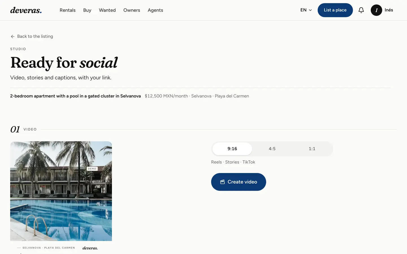
Task: Open the Rentals menu item
Action: coord(68,10)
